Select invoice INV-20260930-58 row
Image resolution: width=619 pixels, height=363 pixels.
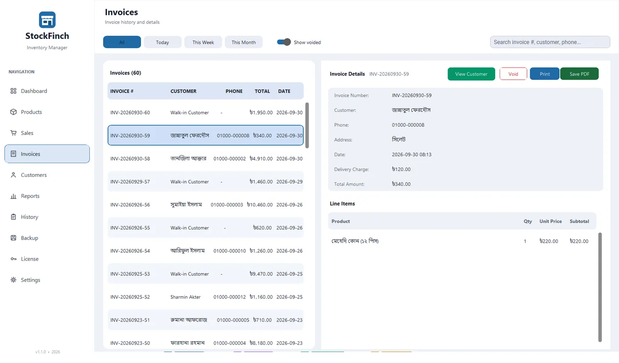(206, 158)
